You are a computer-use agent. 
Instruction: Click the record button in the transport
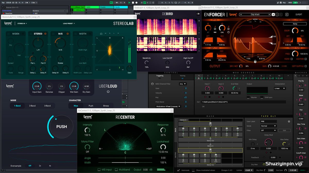pos(136,2)
